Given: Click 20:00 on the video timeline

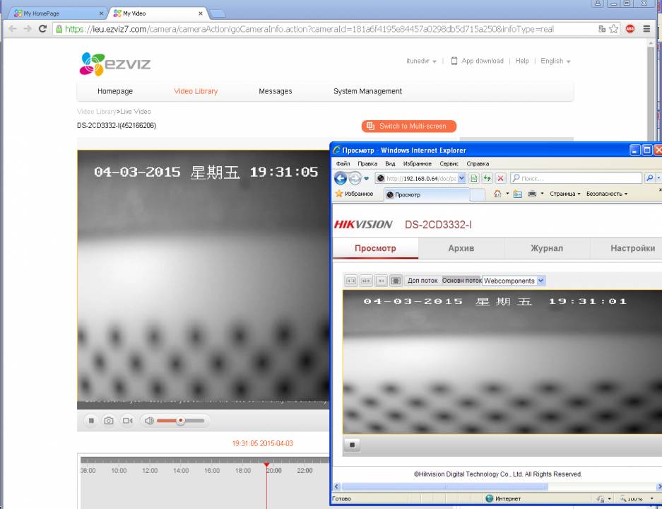Looking at the screenshot, I should pos(274,471).
